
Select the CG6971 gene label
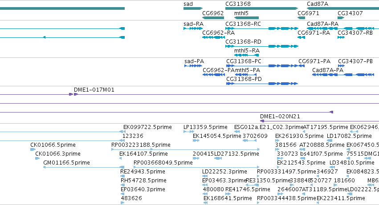point(308,13)
